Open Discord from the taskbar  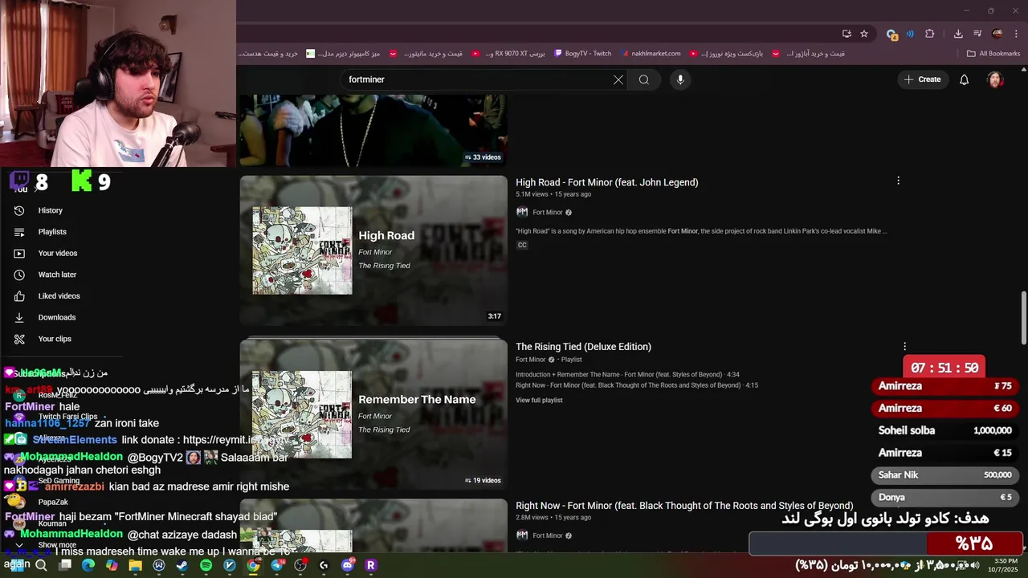click(x=348, y=565)
